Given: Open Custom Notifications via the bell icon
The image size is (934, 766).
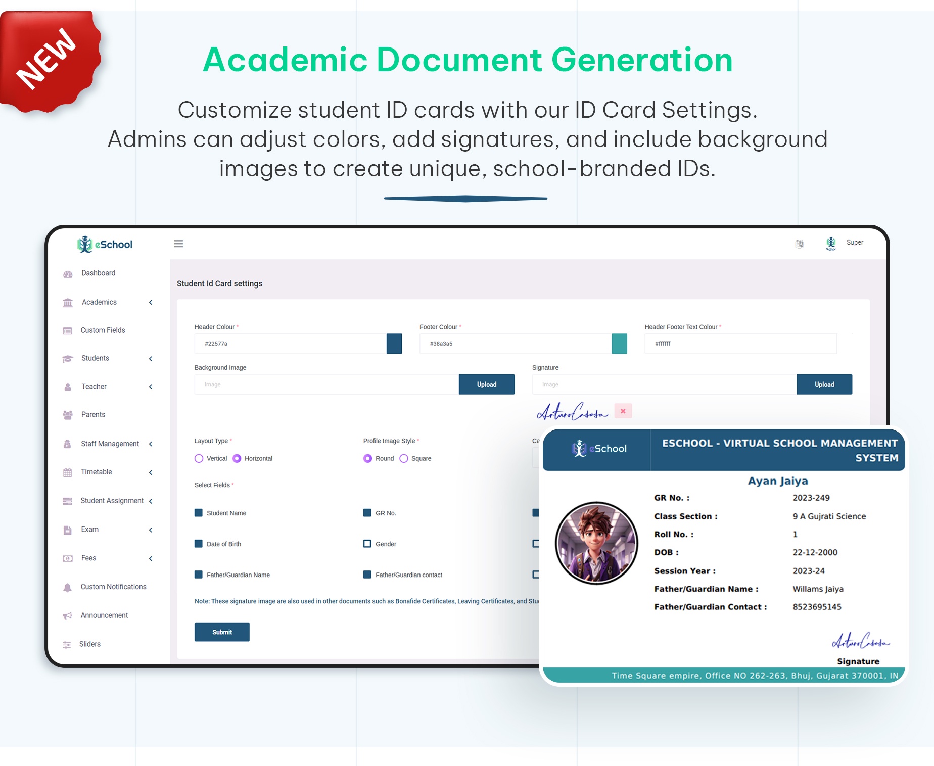Looking at the screenshot, I should (x=113, y=587).
